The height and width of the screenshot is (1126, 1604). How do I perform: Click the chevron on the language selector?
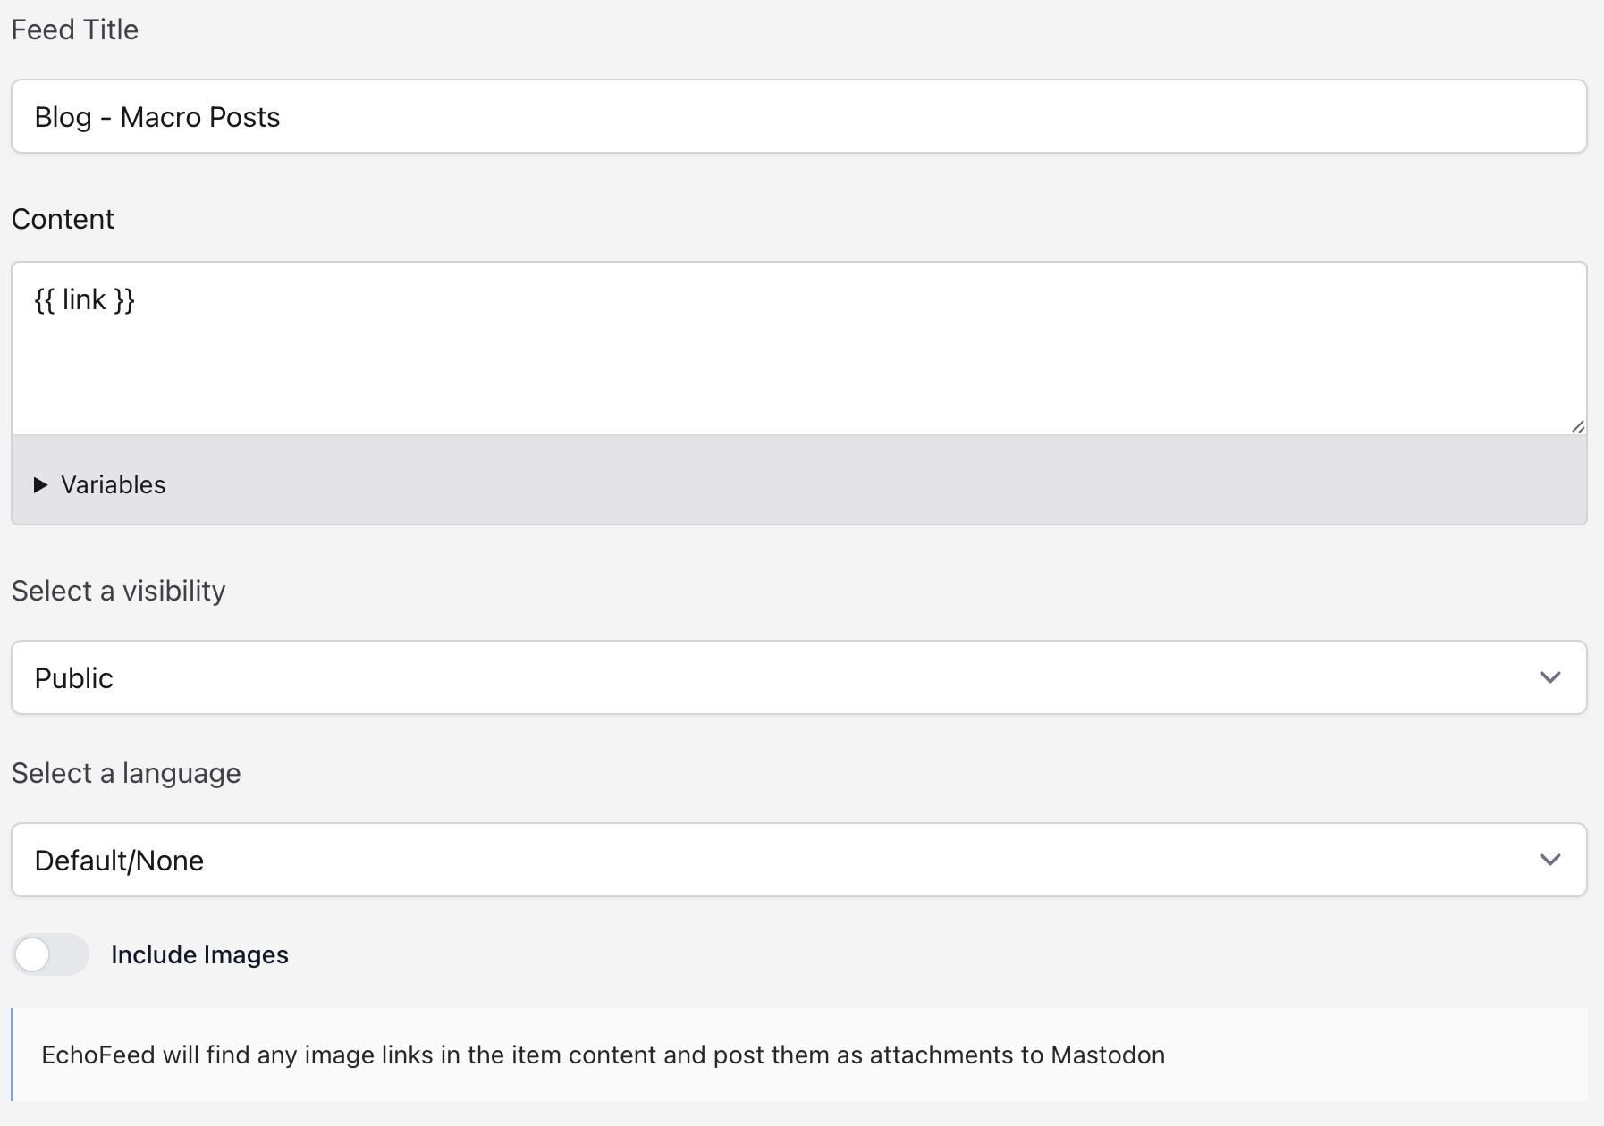coord(1550,860)
